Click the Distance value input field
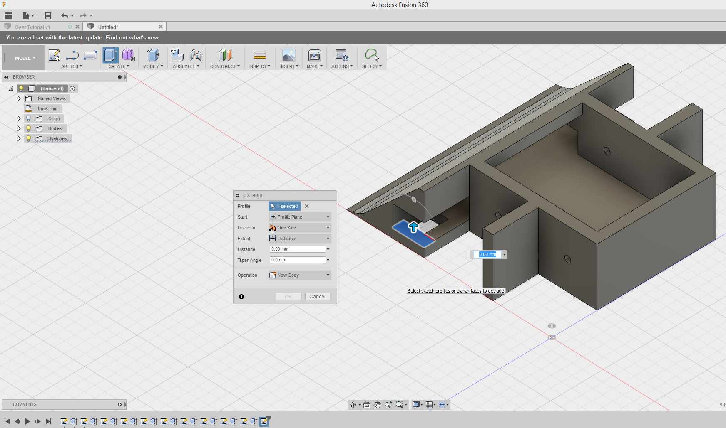The width and height of the screenshot is (726, 428). pyautogui.click(x=297, y=249)
